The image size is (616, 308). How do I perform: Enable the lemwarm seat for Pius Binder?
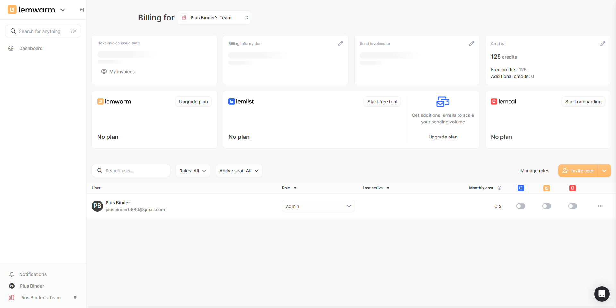[x=546, y=206]
